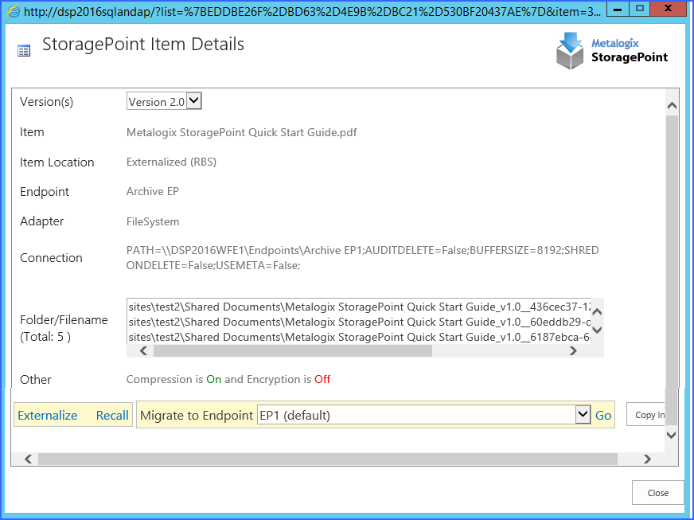694x520 pixels.
Task: Open the Migrate to Endpoint dropdown
Action: click(x=423, y=415)
